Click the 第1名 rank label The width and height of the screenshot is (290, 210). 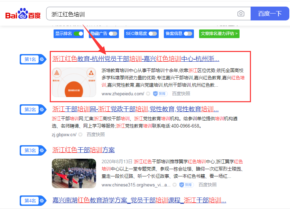30,59
